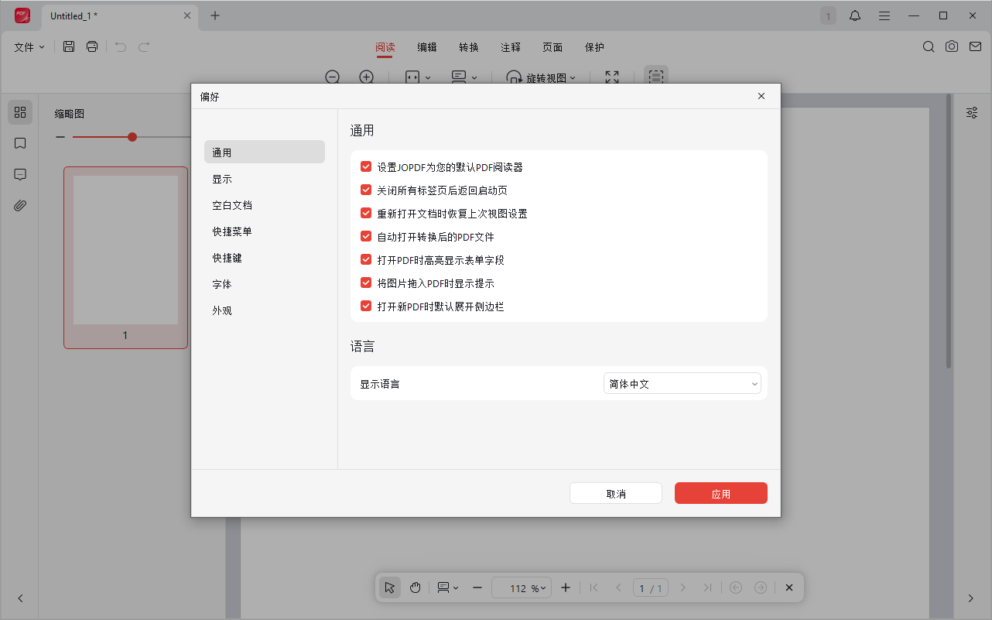992x620 pixels.
Task: Click the fullscreen icon in the toolbar
Action: pos(612,77)
